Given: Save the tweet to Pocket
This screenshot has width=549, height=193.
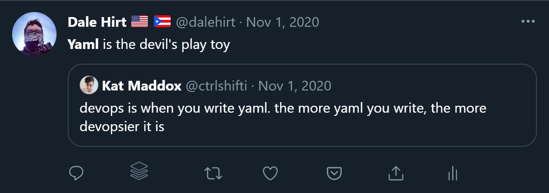Looking at the screenshot, I should click(x=334, y=173).
